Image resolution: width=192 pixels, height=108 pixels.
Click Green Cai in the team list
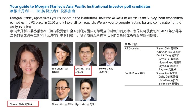point(169,59)
